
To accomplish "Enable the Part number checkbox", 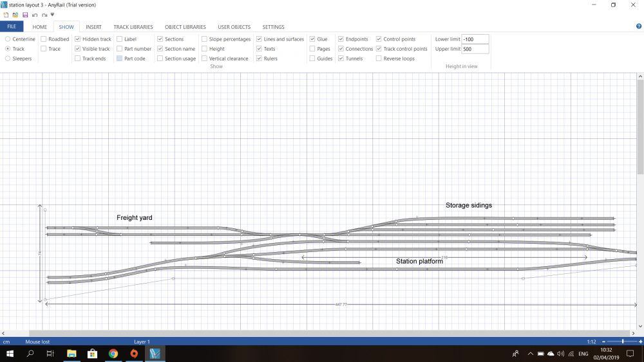I will pos(120,49).
